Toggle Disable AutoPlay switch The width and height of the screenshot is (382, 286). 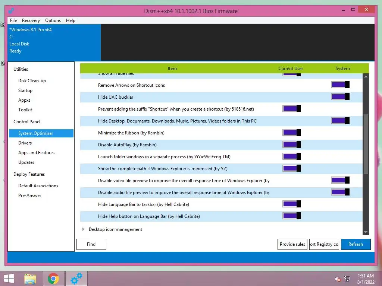tap(292, 144)
